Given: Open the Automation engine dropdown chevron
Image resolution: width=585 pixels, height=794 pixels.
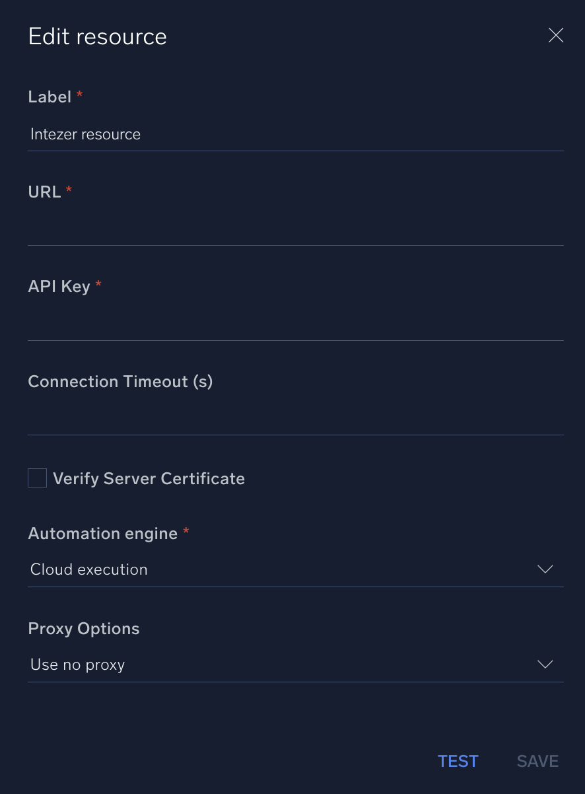Looking at the screenshot, I should pyautogui.click(x=545, y=569).
